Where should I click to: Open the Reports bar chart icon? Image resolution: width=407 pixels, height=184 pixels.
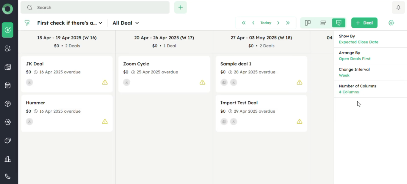pos(8,159)
